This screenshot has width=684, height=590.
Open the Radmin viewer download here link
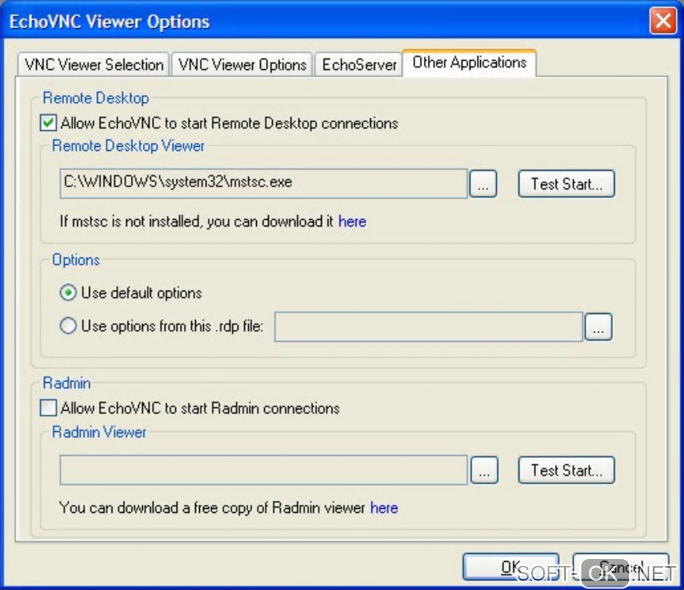click(384, 508)
